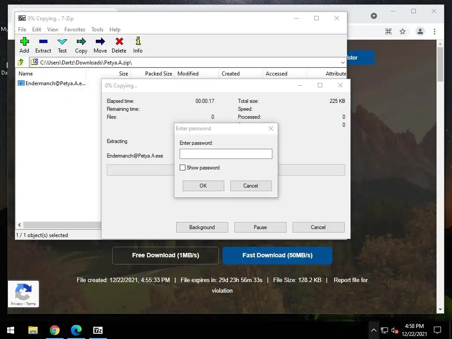Click the QR code icon in Chrome's address bar

click(388, 31)
